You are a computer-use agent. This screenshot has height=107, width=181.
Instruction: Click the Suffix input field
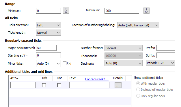(166, 55)
